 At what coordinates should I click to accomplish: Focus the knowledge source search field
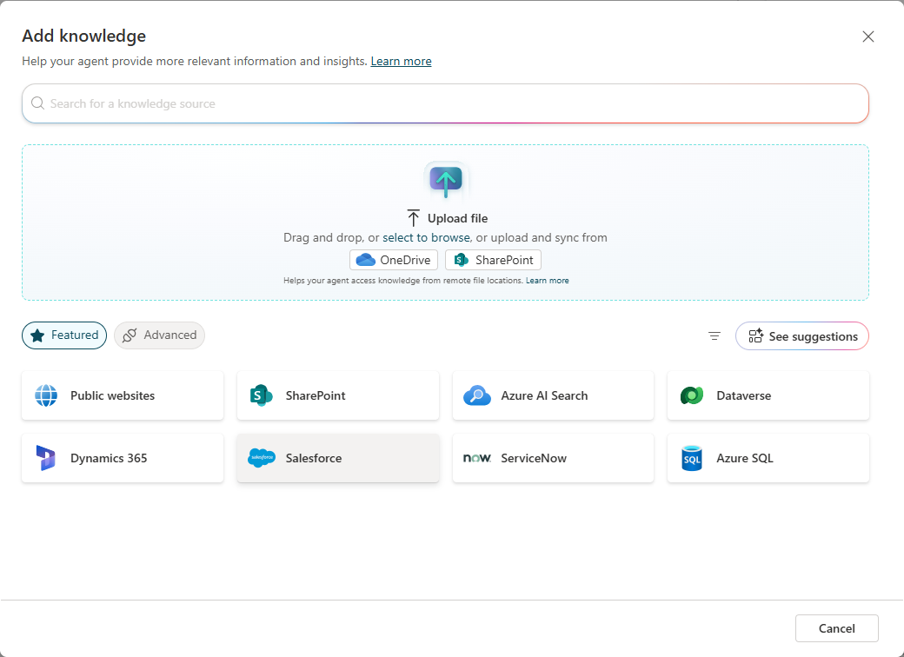(x=445, y=103)
